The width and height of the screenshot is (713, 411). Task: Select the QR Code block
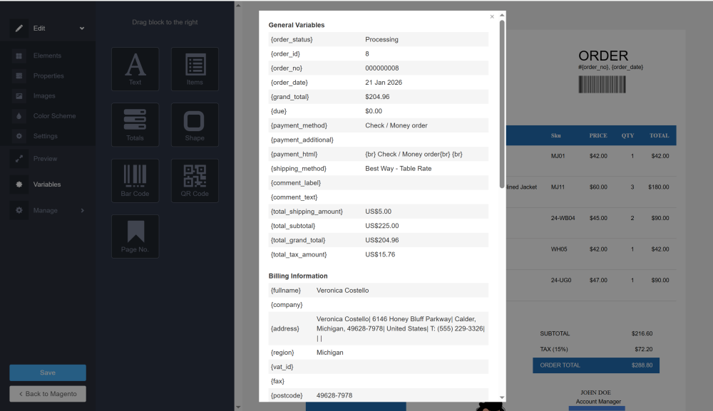point(195,181)
